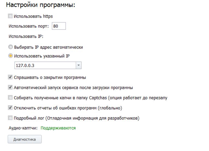Uncheck 'Спрашивать о закрытии программы' checkbox

click(10, 77)
